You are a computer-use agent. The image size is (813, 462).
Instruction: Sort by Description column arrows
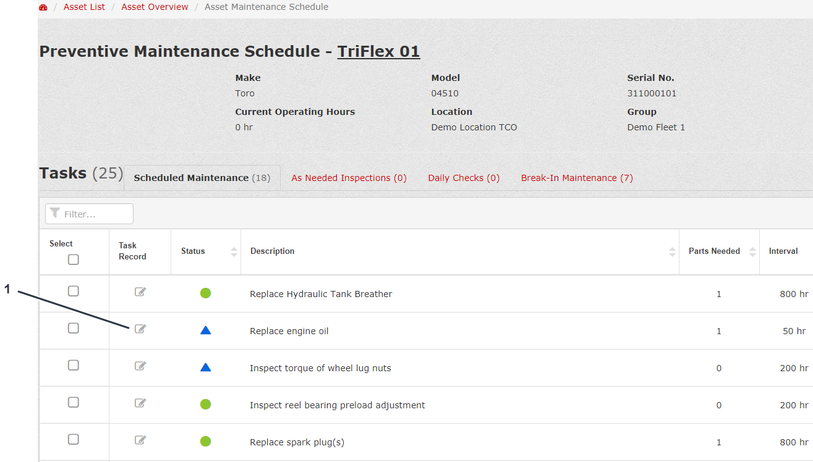click(x=672, y=251)
